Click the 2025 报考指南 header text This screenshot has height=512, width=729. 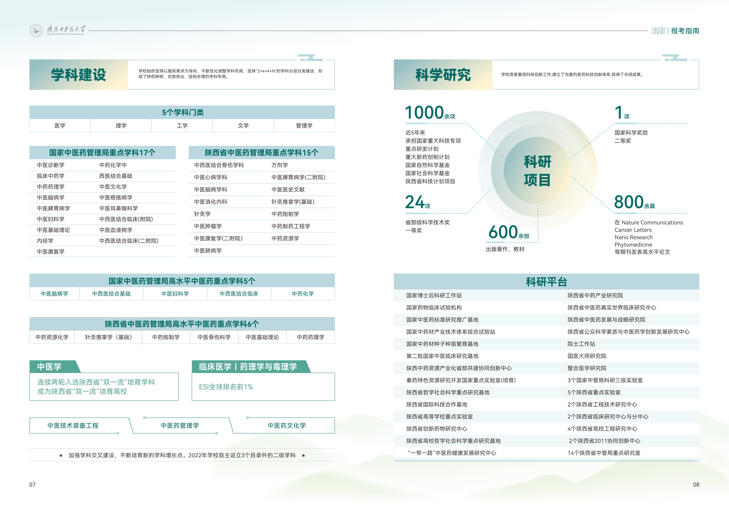[x=675, y=31]
